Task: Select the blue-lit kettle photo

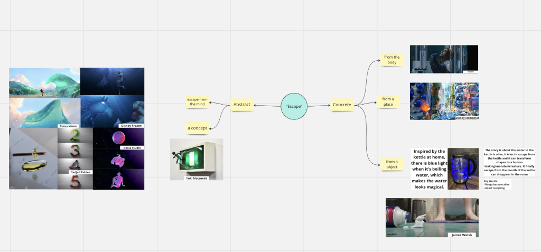Action: (463, 169)
